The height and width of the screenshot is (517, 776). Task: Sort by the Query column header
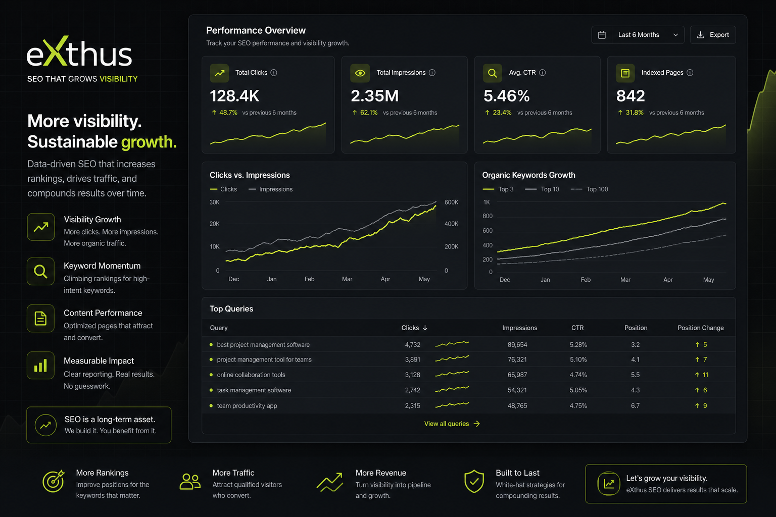tap(219, 328)
